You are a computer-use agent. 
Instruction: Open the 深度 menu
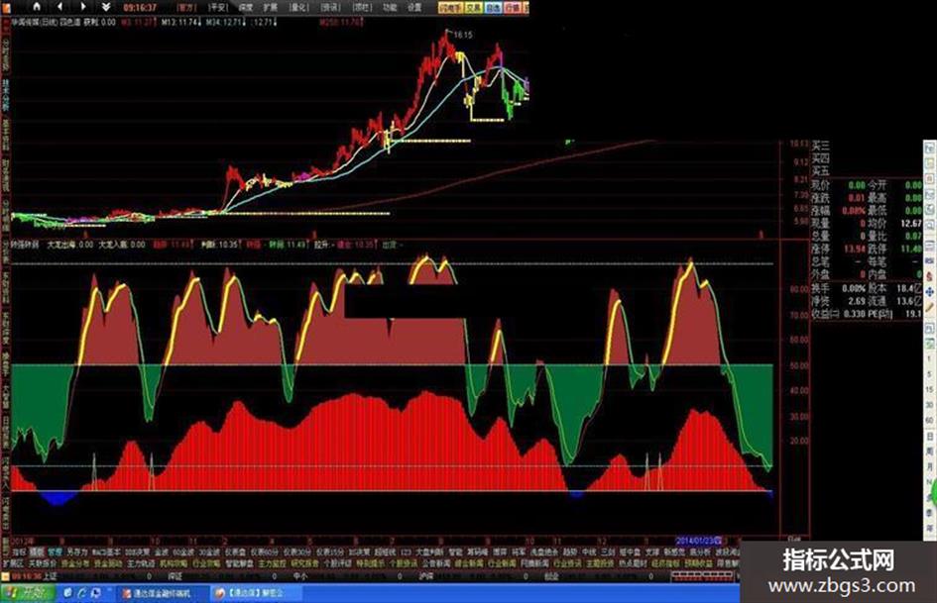pos(245,8)
